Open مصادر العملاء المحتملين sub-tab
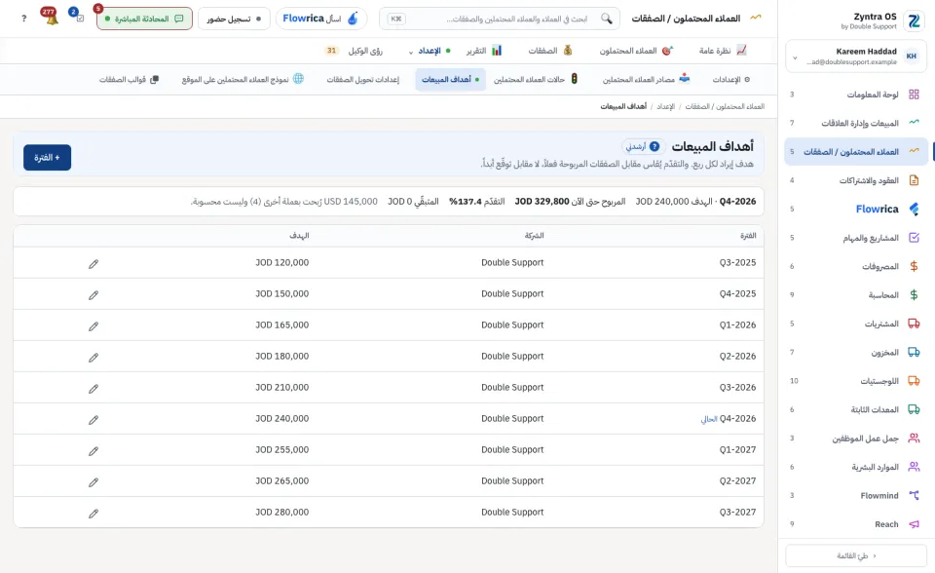935x573 pixels. point(646,79)
